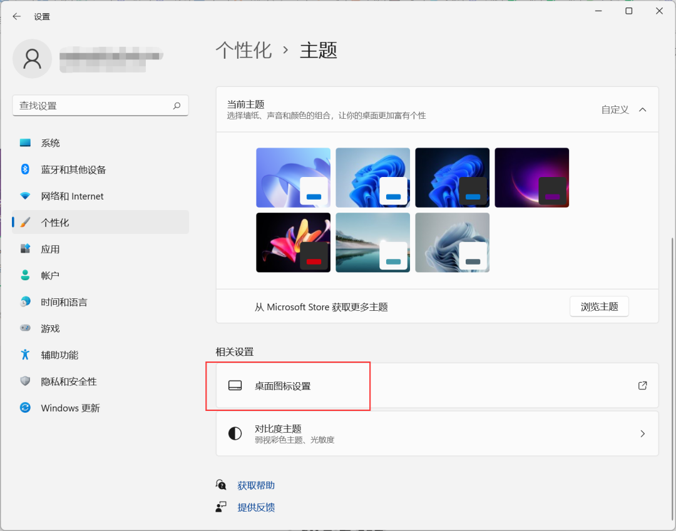The width and height of the screenshot is (676, 531).
Task: Focus the 查找设置 search box
Action: click(100, 106)
